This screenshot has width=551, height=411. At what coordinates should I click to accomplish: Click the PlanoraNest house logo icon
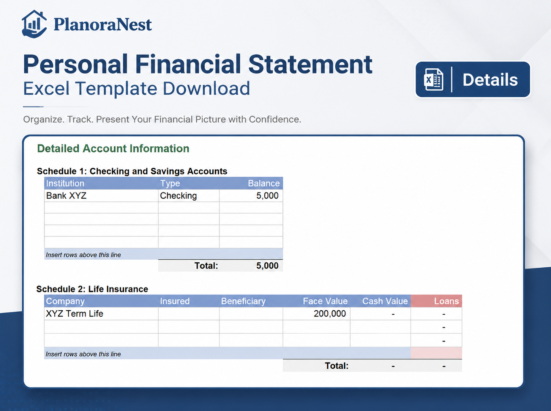point(34,24)
